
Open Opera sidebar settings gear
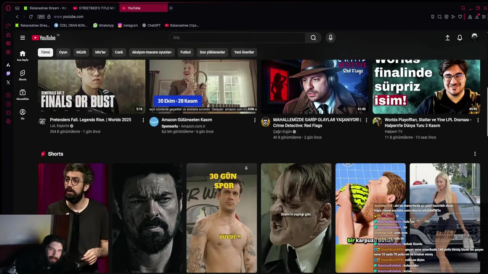(8, 121)
